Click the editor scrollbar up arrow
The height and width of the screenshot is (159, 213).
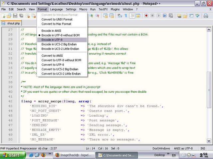coord(209,29)
